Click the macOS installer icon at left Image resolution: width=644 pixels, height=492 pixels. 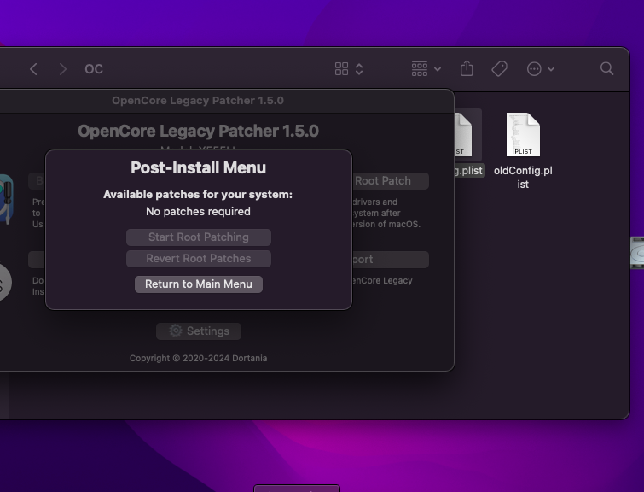pyautogui.click(x=5, y=282)
